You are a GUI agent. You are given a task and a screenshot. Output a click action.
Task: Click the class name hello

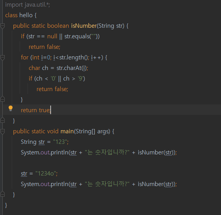[26, 15]
